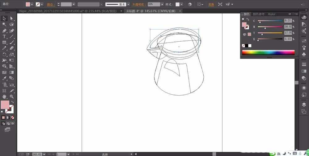Activate the Magic Wand tool

click(x=4, y=24)
